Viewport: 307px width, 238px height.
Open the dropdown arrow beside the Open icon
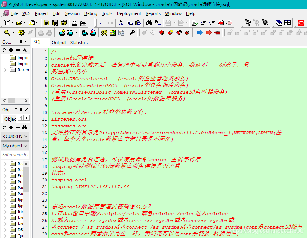coord(24,23)
